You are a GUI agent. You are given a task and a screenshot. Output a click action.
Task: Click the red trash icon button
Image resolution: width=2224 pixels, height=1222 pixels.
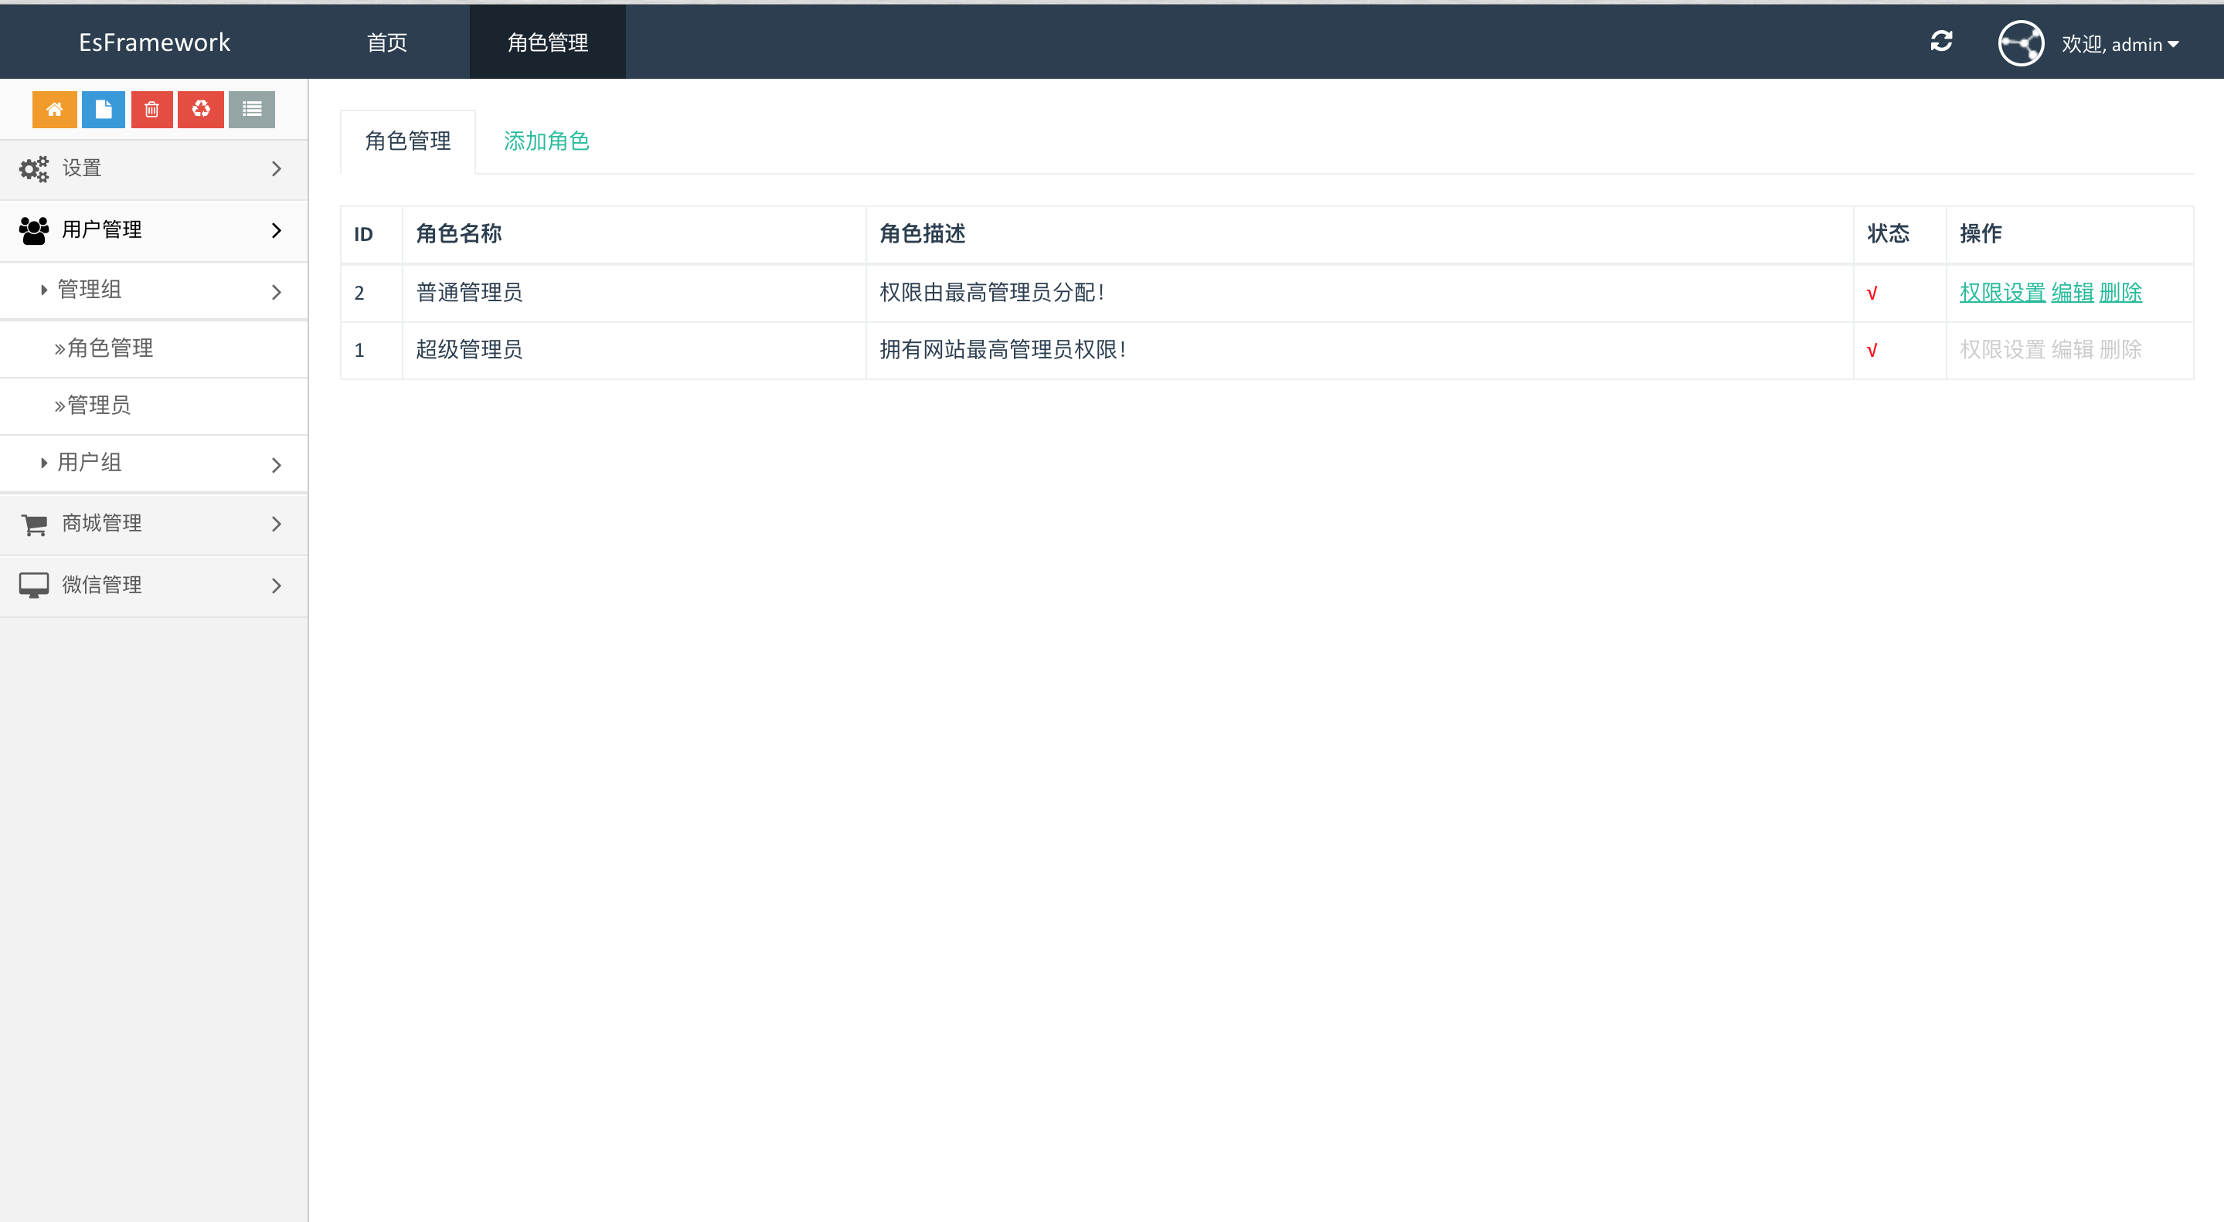[152, 110]
